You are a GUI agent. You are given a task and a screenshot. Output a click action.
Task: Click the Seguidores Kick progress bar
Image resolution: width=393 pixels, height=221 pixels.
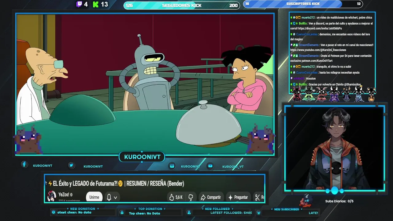(182, 5)
